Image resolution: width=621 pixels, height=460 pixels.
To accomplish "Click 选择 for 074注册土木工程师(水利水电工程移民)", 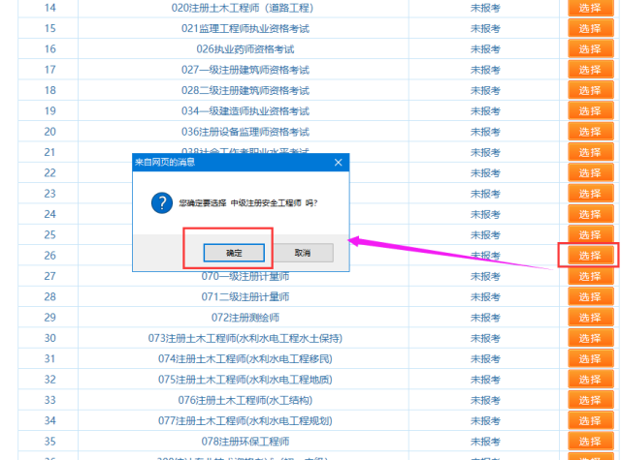I will [590, 359].
